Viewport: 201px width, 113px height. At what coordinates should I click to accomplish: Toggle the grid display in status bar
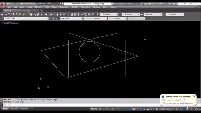(100, 109)
